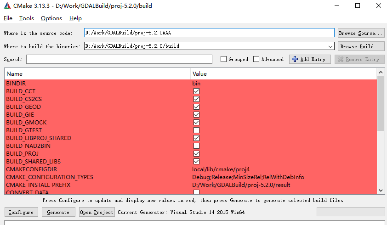
Task: Uncheck the BUILD_GEOD option
Action: (196, 107)
